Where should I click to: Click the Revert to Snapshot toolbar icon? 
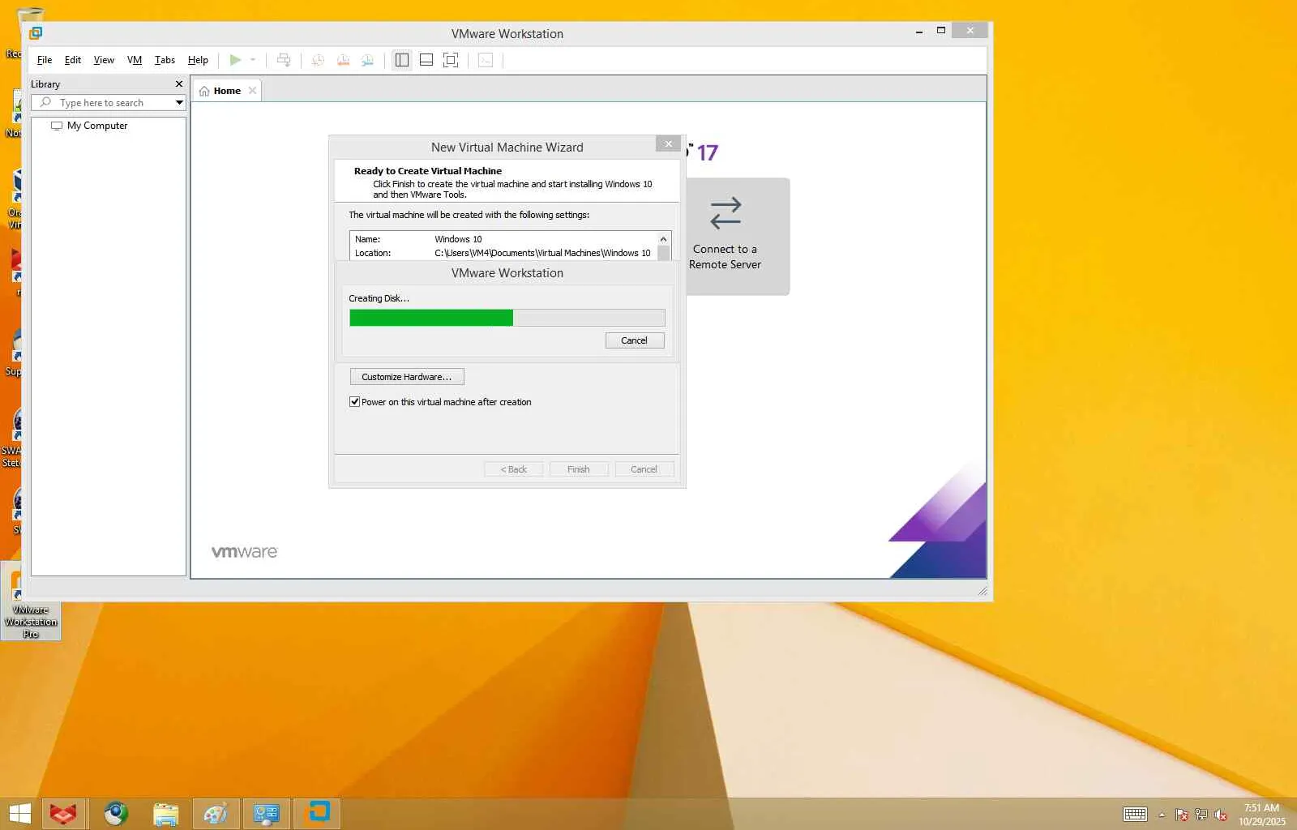point(344,60)
